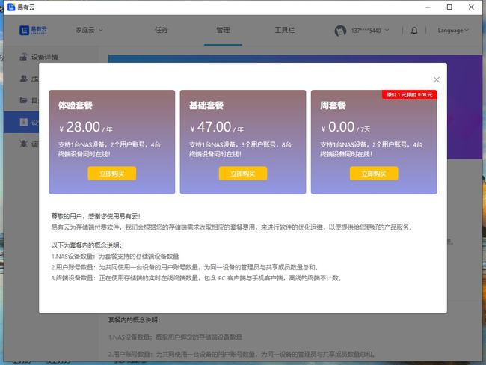486x365 pixels.
Task: Buy the 周套餐 0.00 plan
Action: [374, 173]
